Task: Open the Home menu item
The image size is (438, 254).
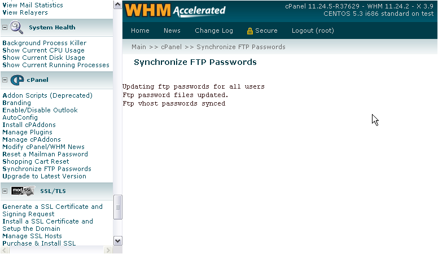Action: click(140, 30)
